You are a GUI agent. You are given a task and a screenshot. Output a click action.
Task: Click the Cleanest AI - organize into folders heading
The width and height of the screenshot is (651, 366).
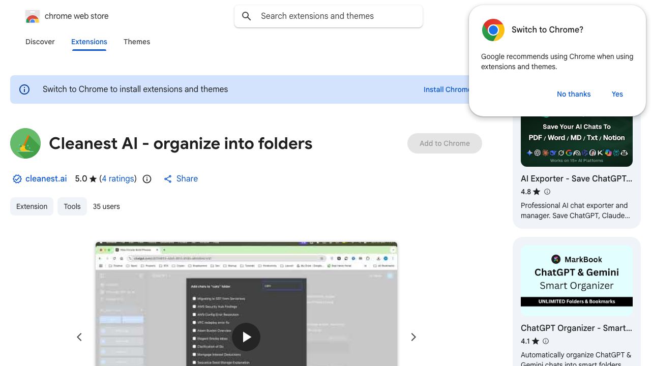click(181, 143)
